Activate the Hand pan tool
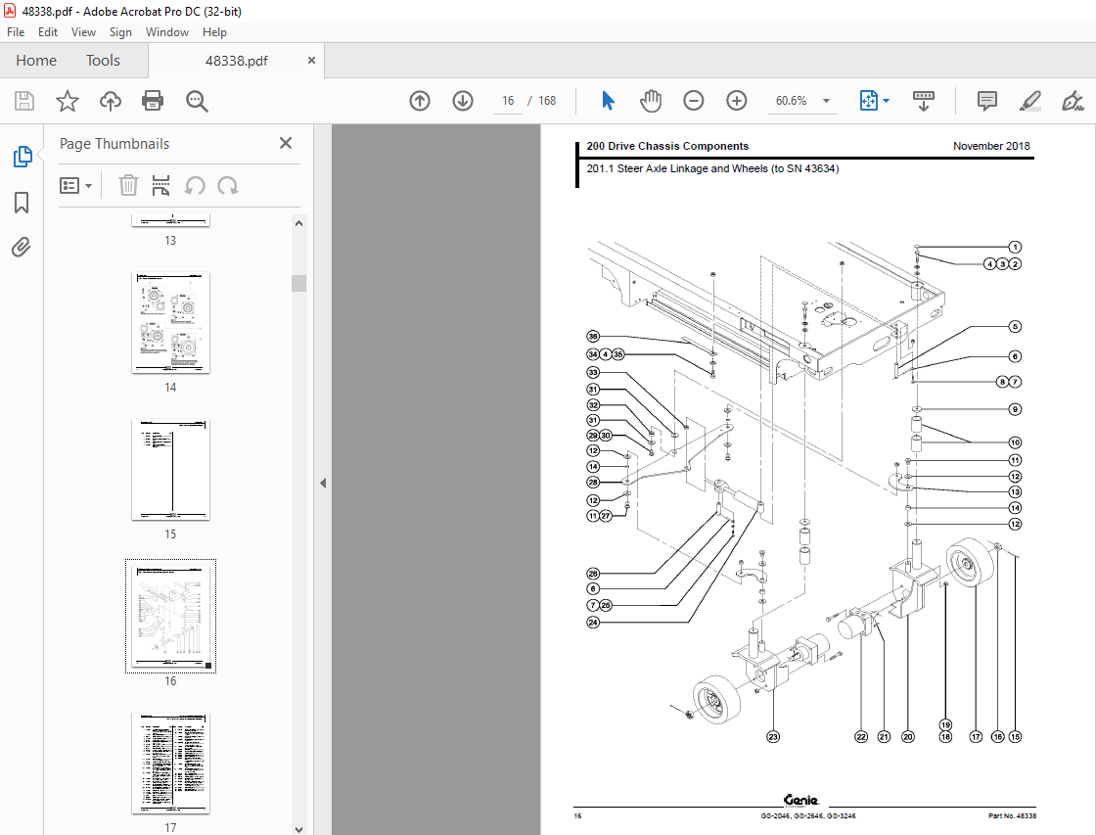Image resolution: width=1096 pixels, height=835 pixels. coord(650,101)
